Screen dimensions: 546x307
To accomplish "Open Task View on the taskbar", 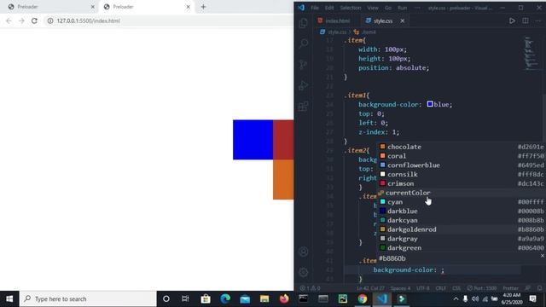I will [x=186, y=299].
